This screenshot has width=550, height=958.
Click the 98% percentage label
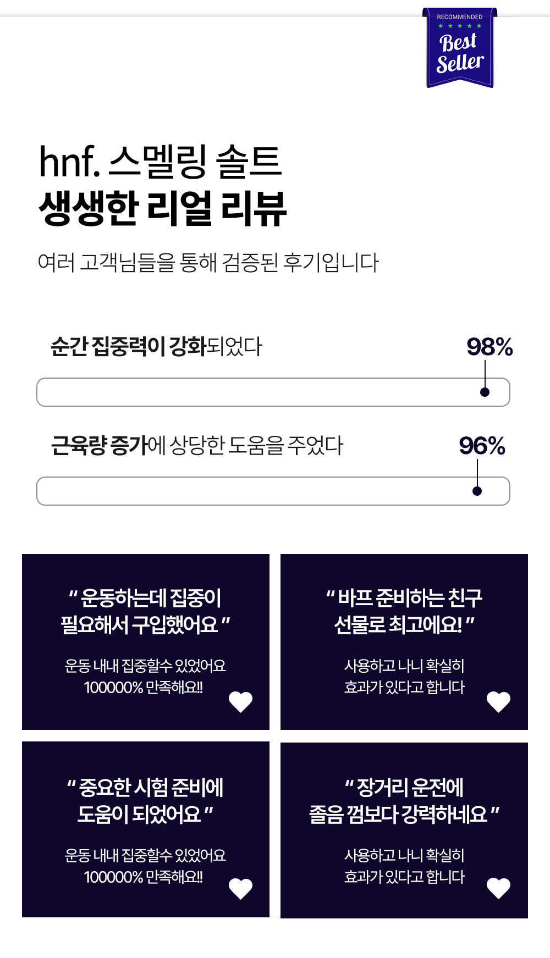coord(490,347)
